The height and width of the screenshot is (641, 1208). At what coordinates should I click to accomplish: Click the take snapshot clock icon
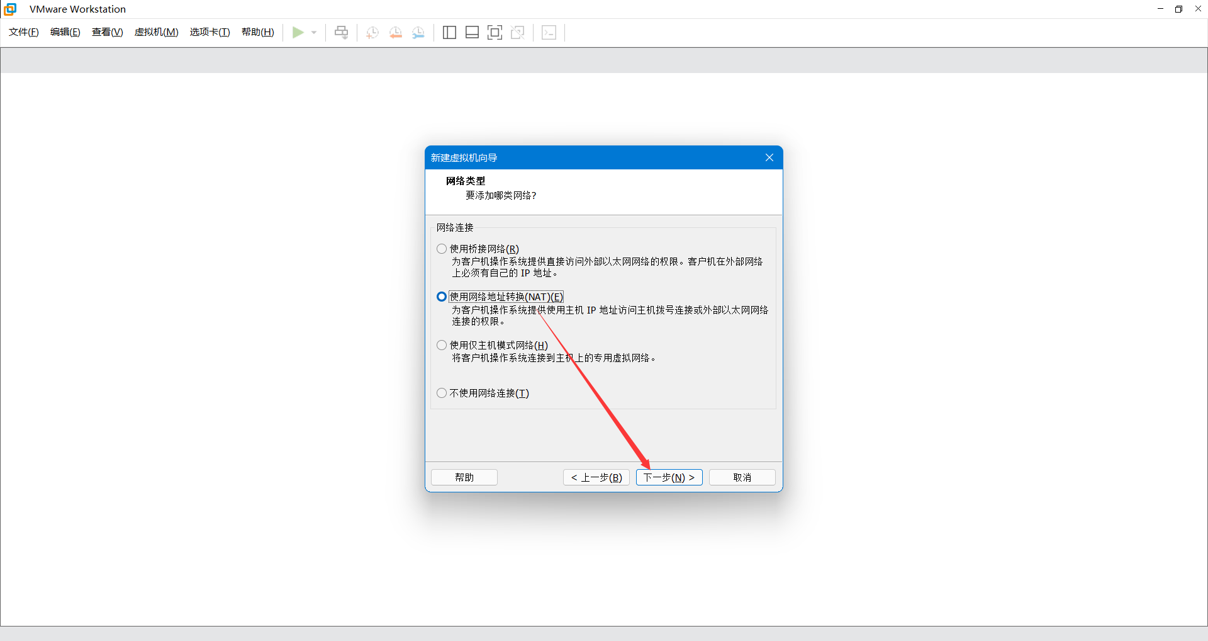click(x=372, y=32)
